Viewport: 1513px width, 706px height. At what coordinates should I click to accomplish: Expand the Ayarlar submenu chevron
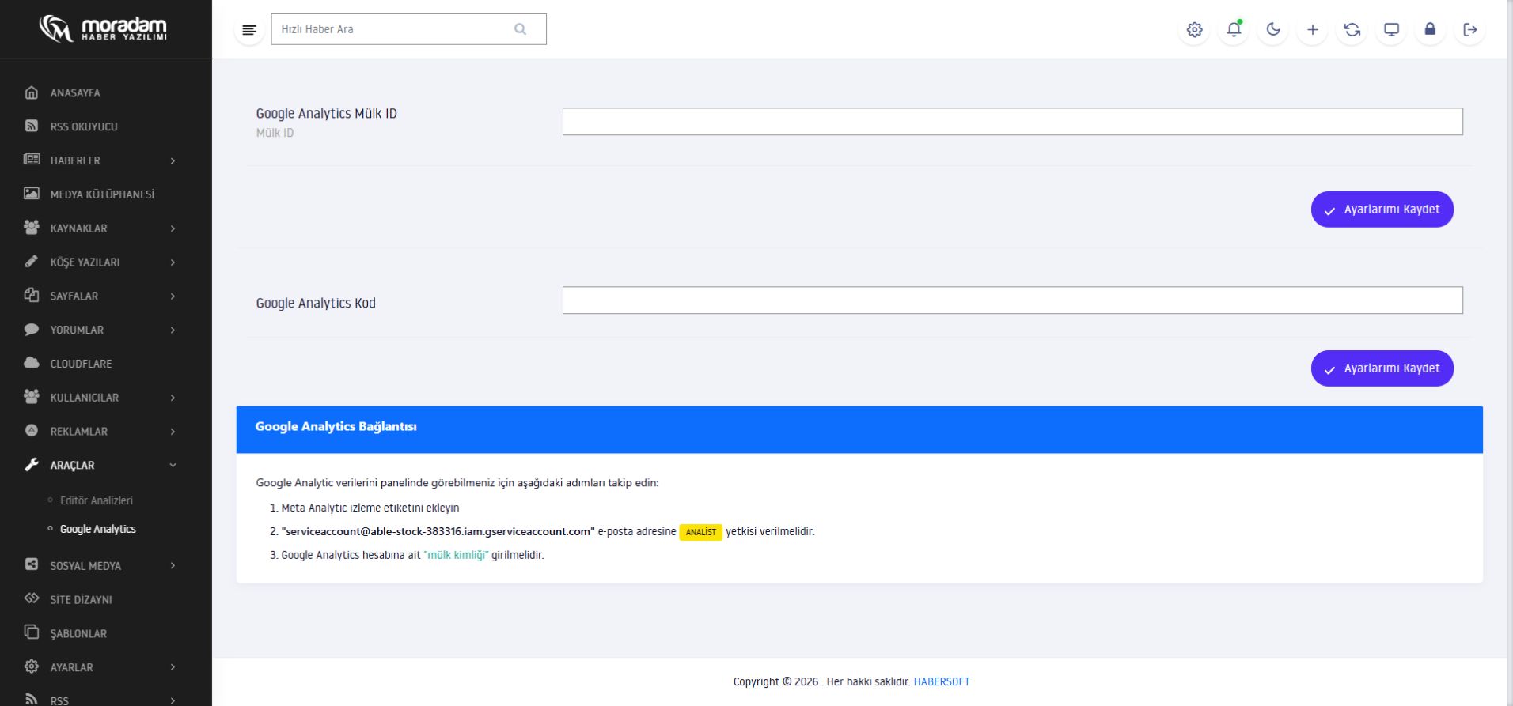tap(173, 667)
